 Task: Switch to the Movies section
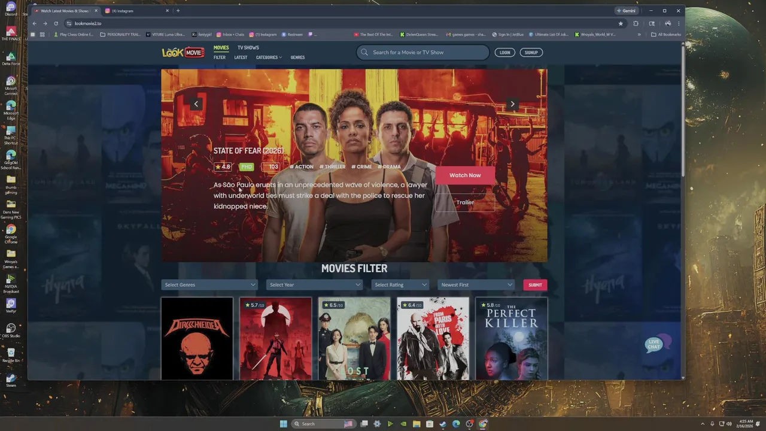coord(221,48)
